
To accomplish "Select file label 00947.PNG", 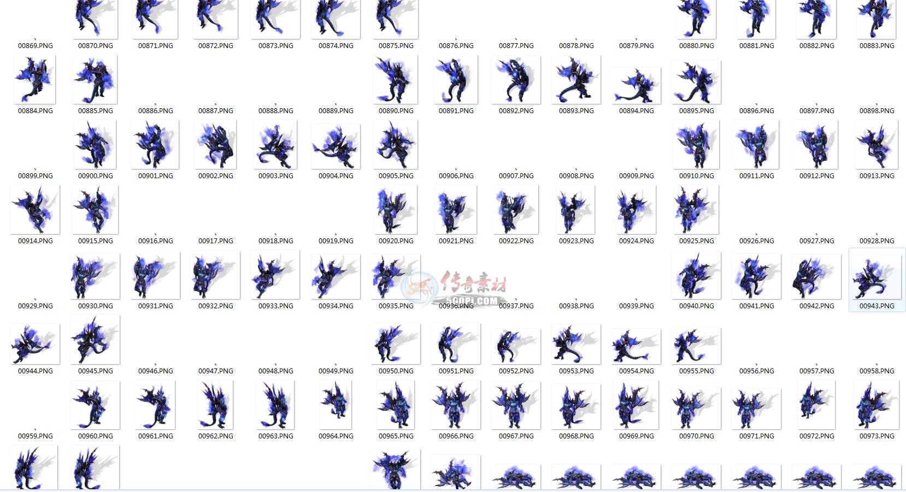I will click(x=216, y=371).
